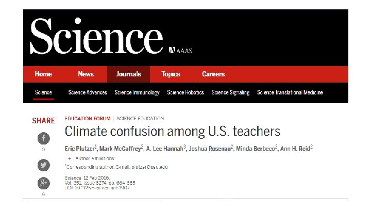The height and width of the screenshot is (209, 371).
Task: Go to Science Robotics journal
Action: (x=185, y=92)
